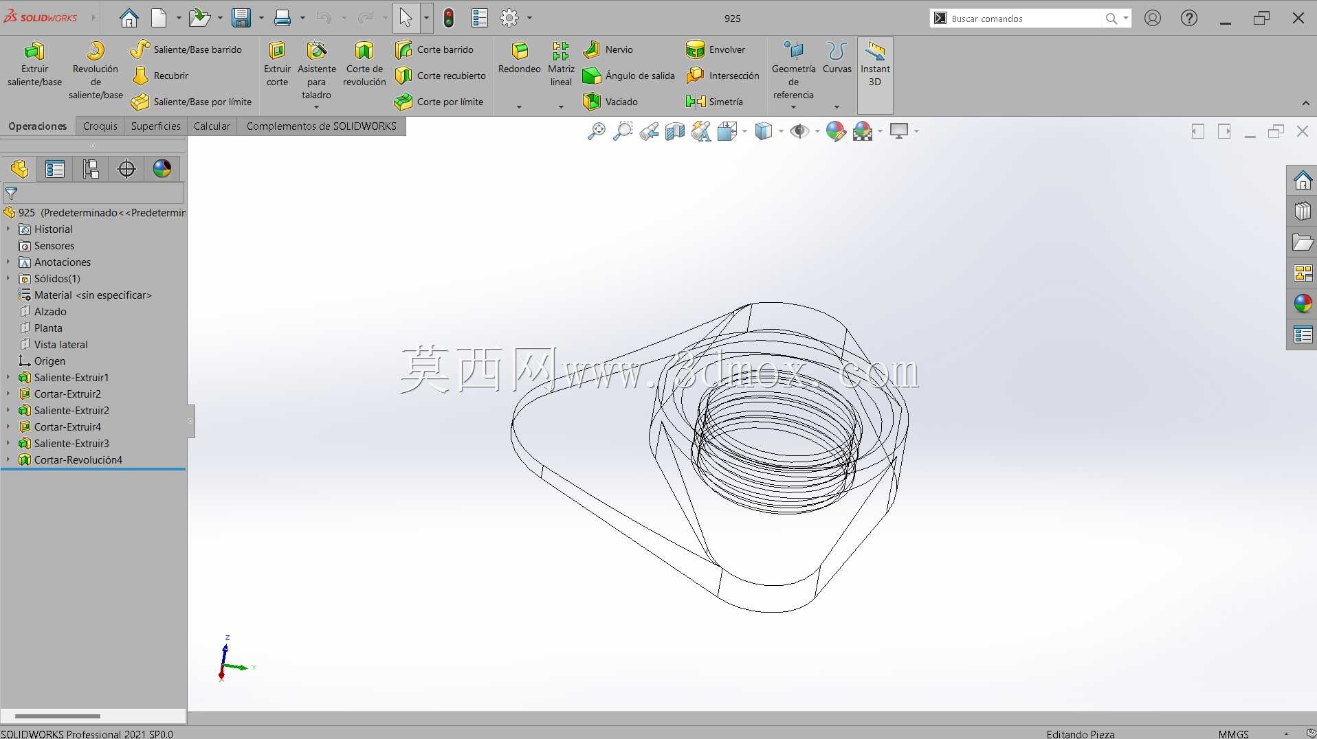Click the Extruir saliente/base tool
The width and height of the screenshot is (1317, 739).
[34, 64]
